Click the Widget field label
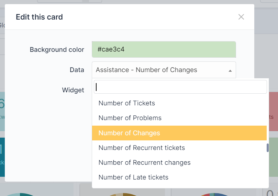 pyautogui.click(x=73, y=90)
